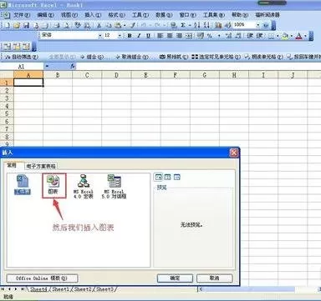Click the Align Right icon
The width and height of the screenshot is (321, 301).
[179, 36]
